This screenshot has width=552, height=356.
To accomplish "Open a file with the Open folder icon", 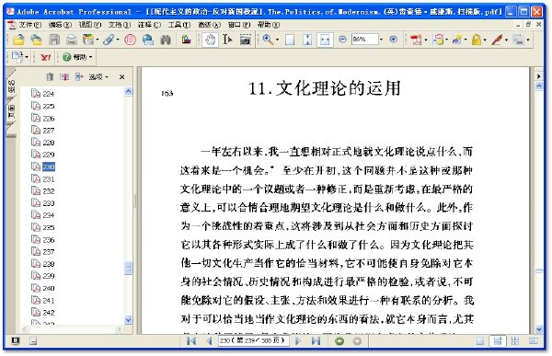I will (18, 40).
